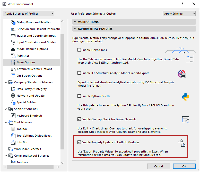Click the horizontal scroll right arrow
Screen dimensions: 200x172
pyautogui.click(x=58, y=167)
